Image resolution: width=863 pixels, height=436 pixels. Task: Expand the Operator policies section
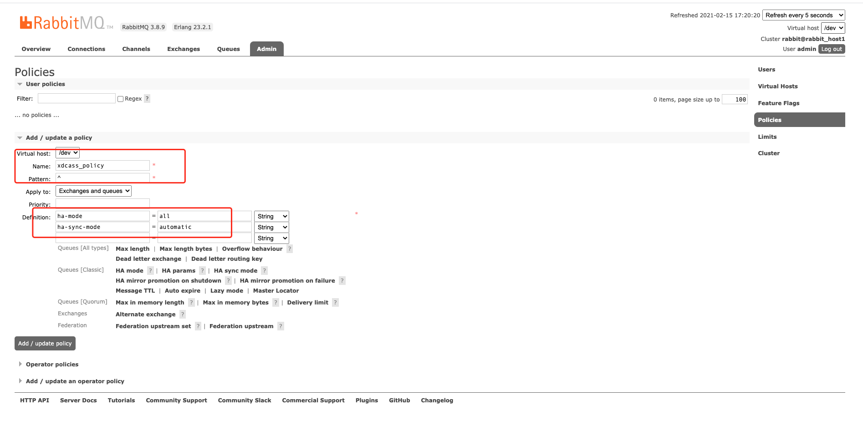(52, 365)
